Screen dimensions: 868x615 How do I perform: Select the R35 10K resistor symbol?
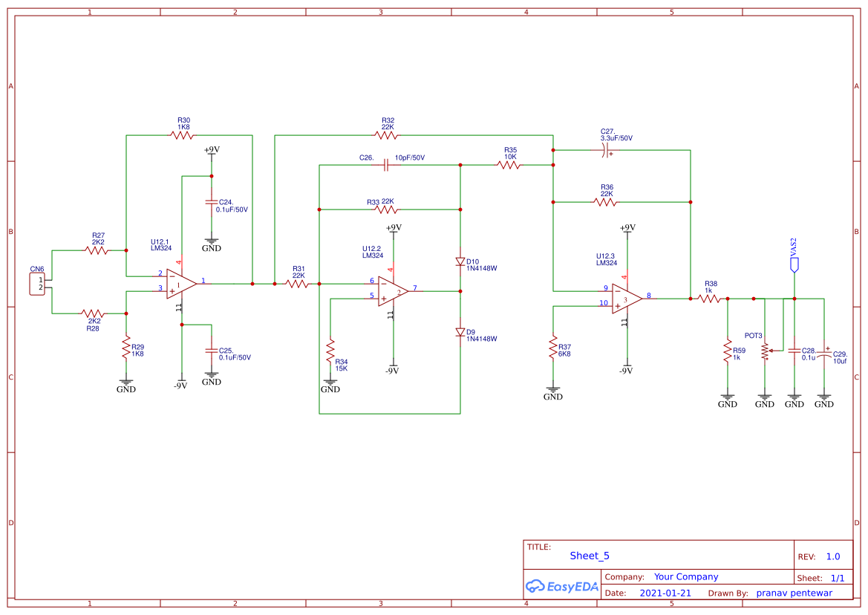[x=508, y=165]
